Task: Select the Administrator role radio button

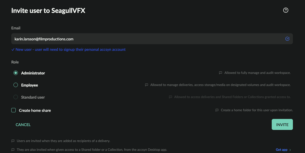Action: point(16,73)
